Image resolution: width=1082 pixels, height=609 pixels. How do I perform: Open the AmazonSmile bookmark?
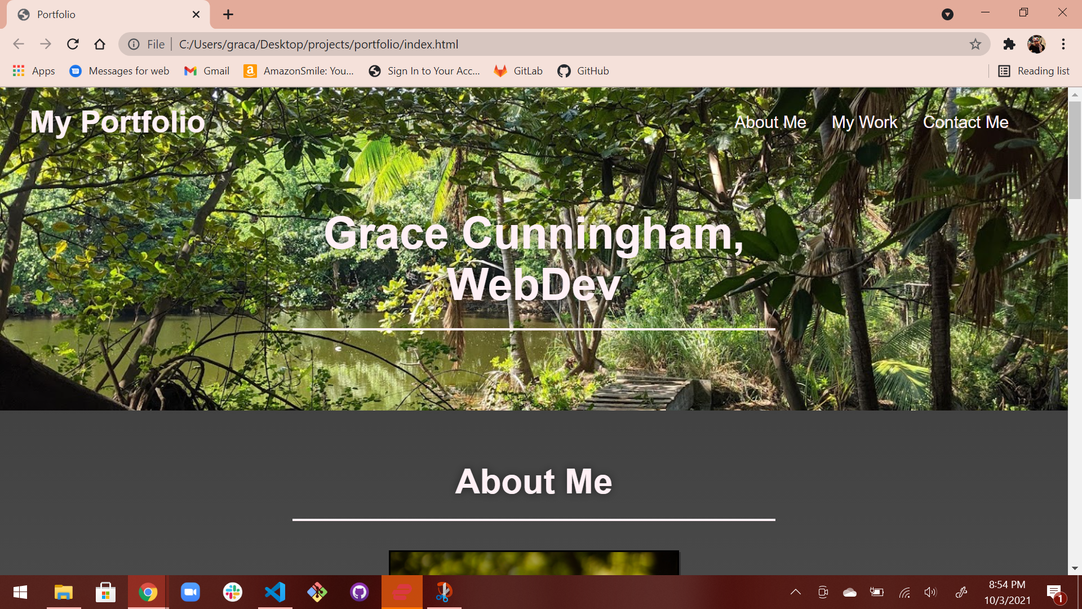(x=299, y=71)
